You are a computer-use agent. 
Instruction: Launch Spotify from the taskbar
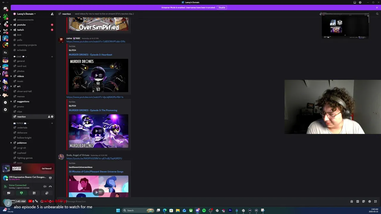(204, 210)
